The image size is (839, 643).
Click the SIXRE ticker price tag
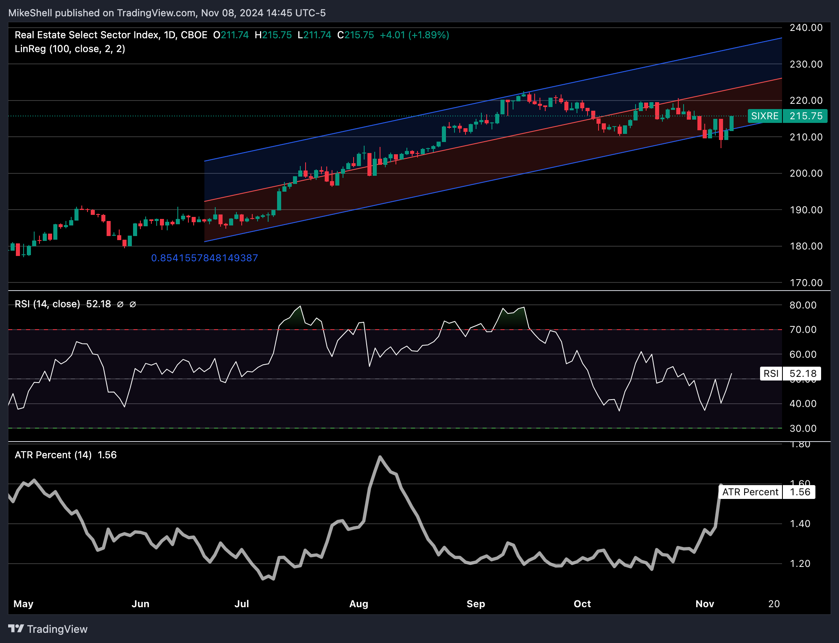pos(764,116)
